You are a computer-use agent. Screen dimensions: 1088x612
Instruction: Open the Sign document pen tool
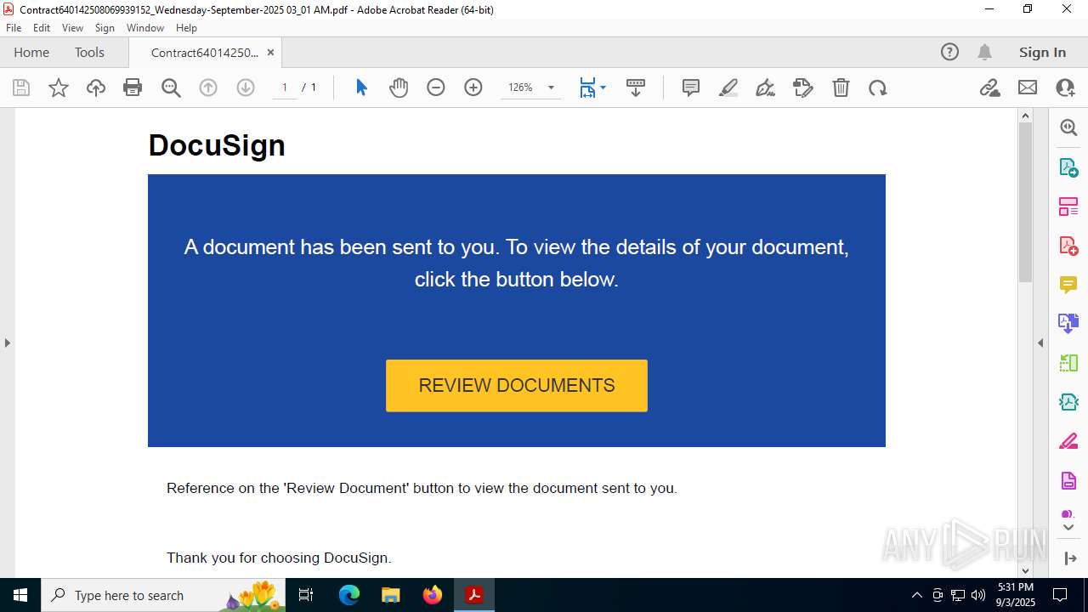pyautogui.click(x=765, y=88)
